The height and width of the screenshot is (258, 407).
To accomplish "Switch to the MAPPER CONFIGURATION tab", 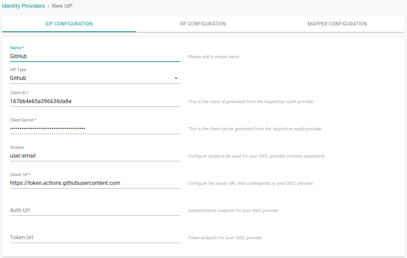I will point(337,24).
